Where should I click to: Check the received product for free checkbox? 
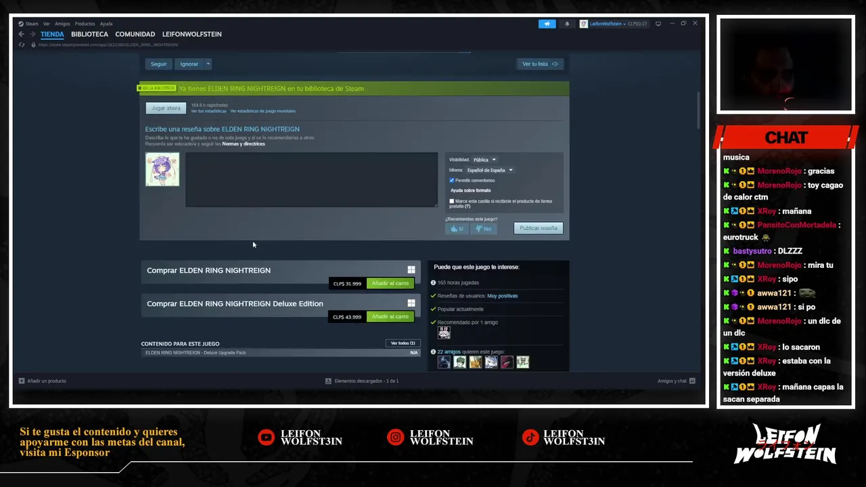[452, 202]
